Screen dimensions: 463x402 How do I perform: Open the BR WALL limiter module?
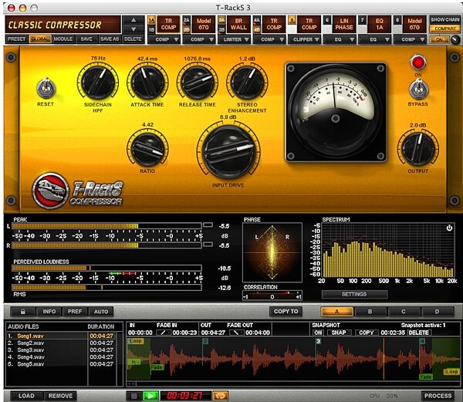tap(238, 24)
